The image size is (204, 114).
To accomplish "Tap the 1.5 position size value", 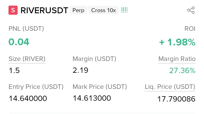I will (14, 71).
